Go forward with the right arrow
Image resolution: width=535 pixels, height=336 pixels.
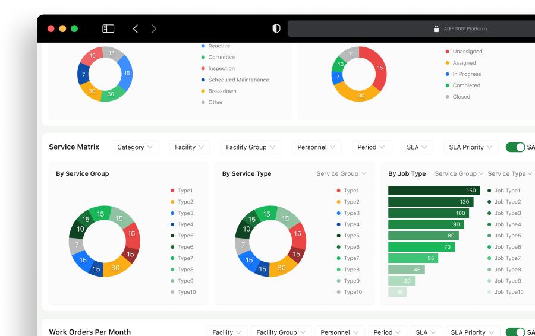154,28
